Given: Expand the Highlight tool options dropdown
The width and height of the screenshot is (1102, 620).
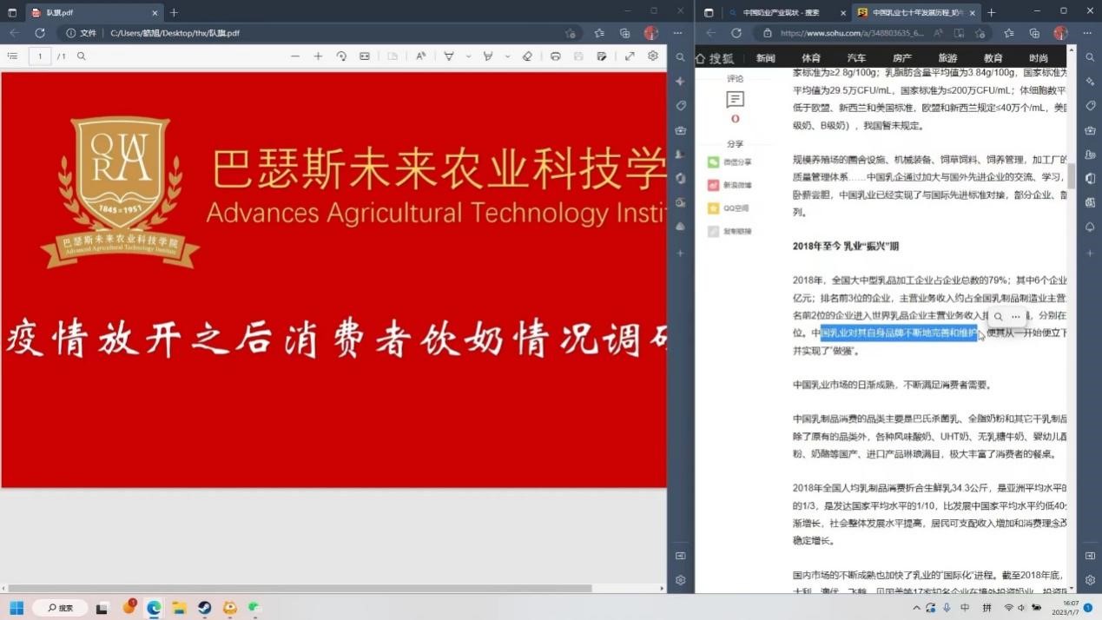Looking at the screenshot, I should point(507,56).
